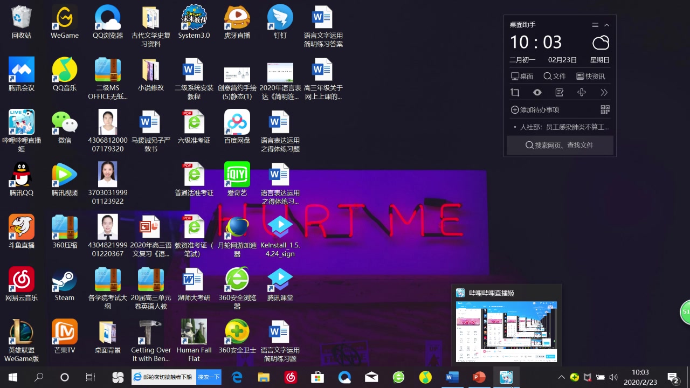Screen dimensions: 690x388
Task: Open Microsoft Store from taskbar
Action: click(318, 377)
